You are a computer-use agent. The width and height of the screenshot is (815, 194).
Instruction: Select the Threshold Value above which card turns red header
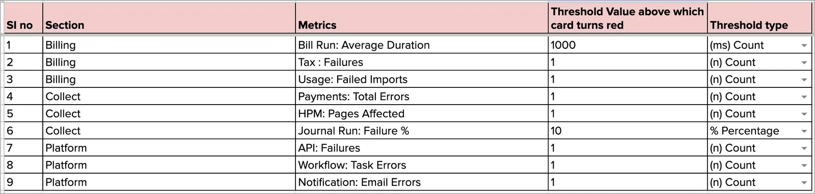click(628, 19)
